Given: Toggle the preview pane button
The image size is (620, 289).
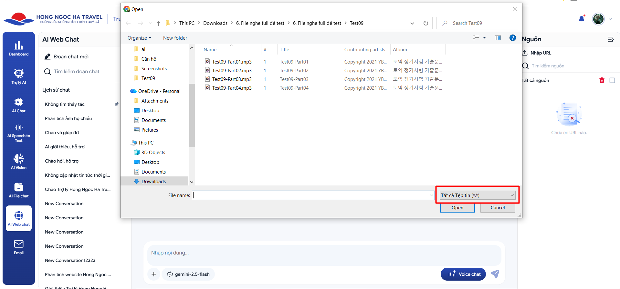Looking at the screenshot, I should (498, 38).
